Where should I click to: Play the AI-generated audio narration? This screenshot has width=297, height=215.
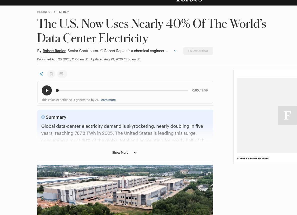47,90
